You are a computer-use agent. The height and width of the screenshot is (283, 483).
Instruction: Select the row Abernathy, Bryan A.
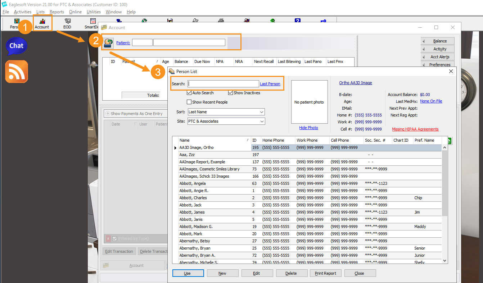point(310,255)
